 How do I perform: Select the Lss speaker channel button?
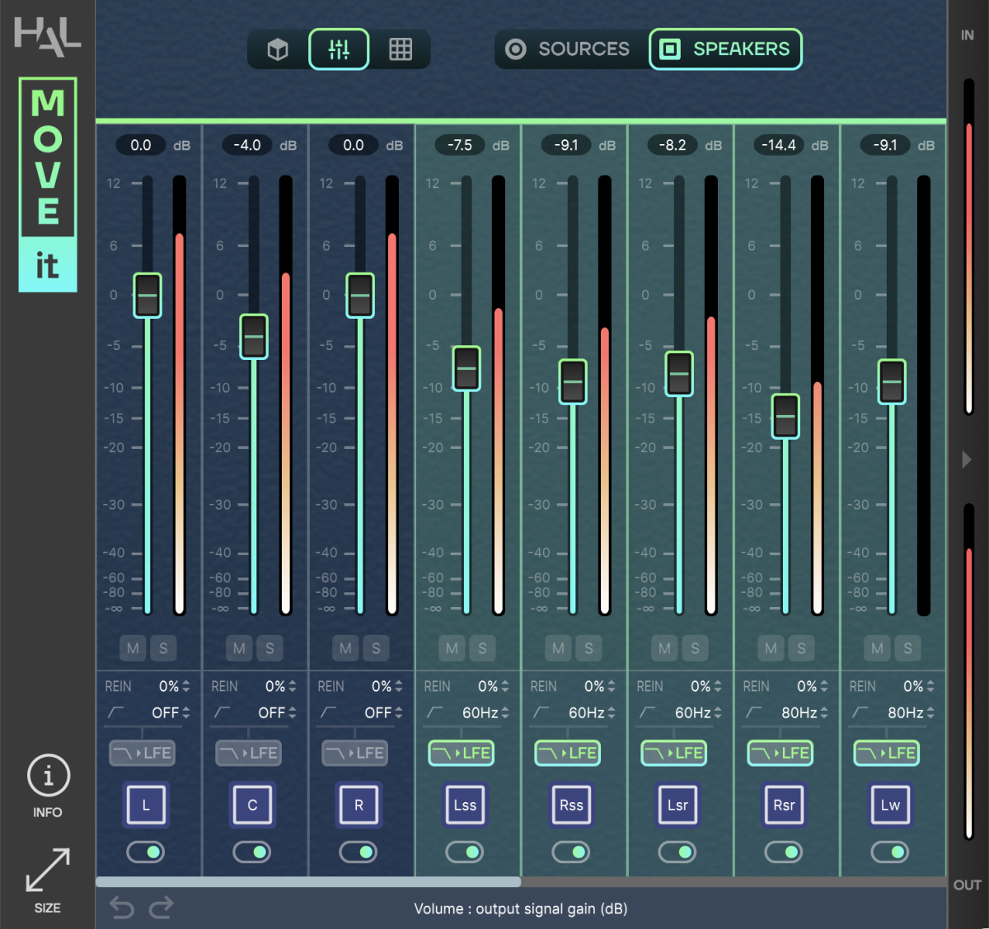465,805
